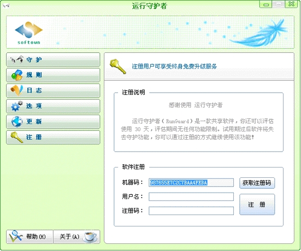The width and height of the screenshot is (301, 251).
Task: Click the magnifier icon on 帮助 button
Action: click(x=15, y=237)
